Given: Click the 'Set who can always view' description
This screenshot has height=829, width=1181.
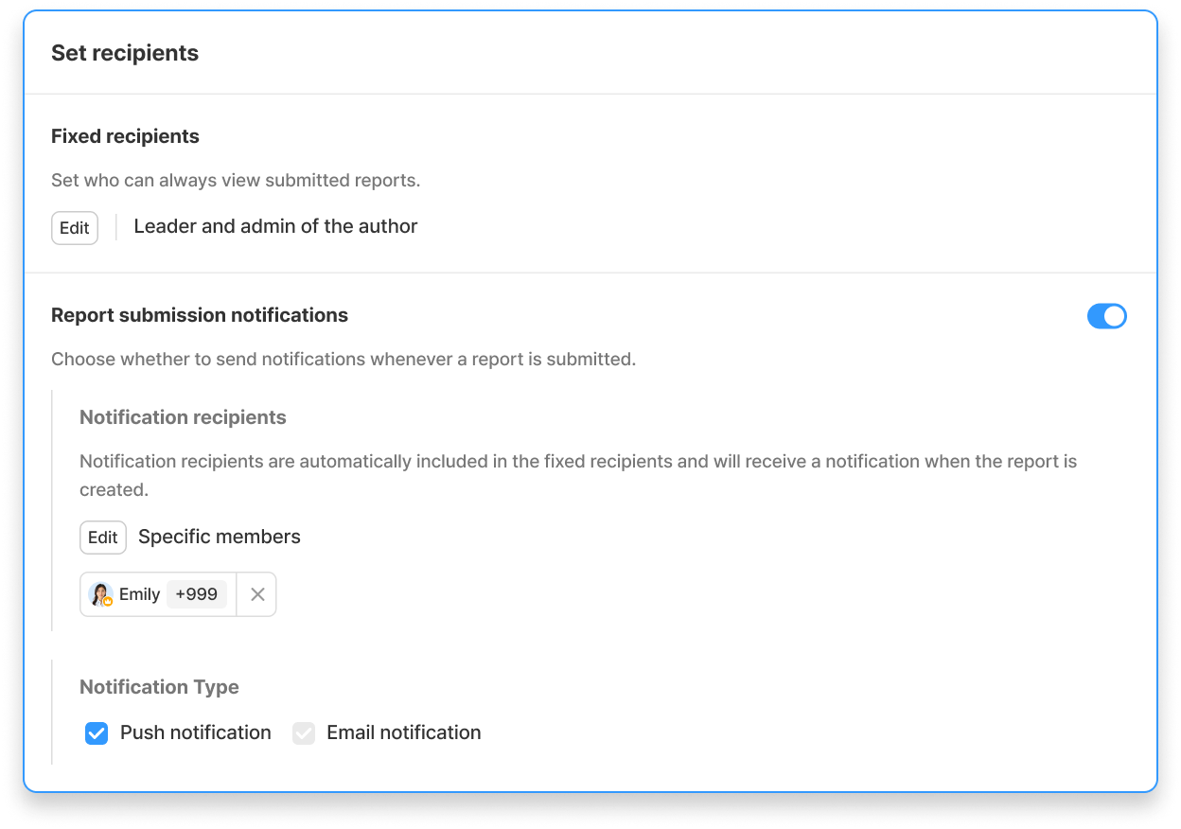Looking at the screenshot, I should coord(236,180).
